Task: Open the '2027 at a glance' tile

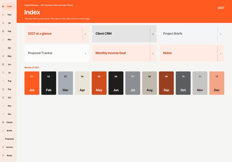Action: click(x=57, y=34)
